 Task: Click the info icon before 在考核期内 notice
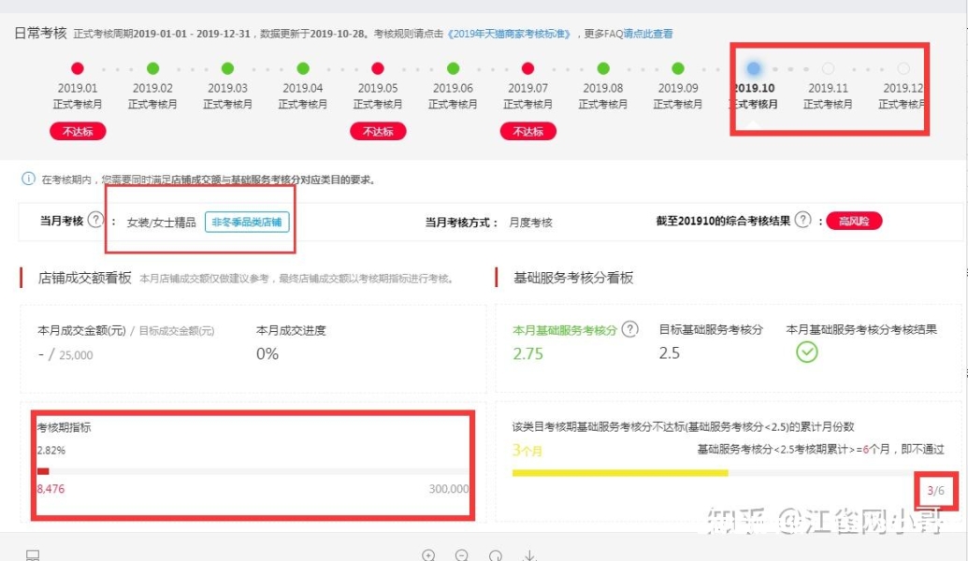tap(28, 179)
